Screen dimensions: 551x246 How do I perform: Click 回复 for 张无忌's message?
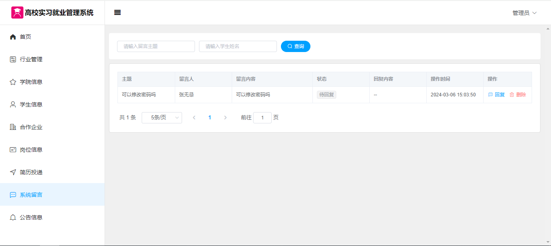click(x=497, y=95)
